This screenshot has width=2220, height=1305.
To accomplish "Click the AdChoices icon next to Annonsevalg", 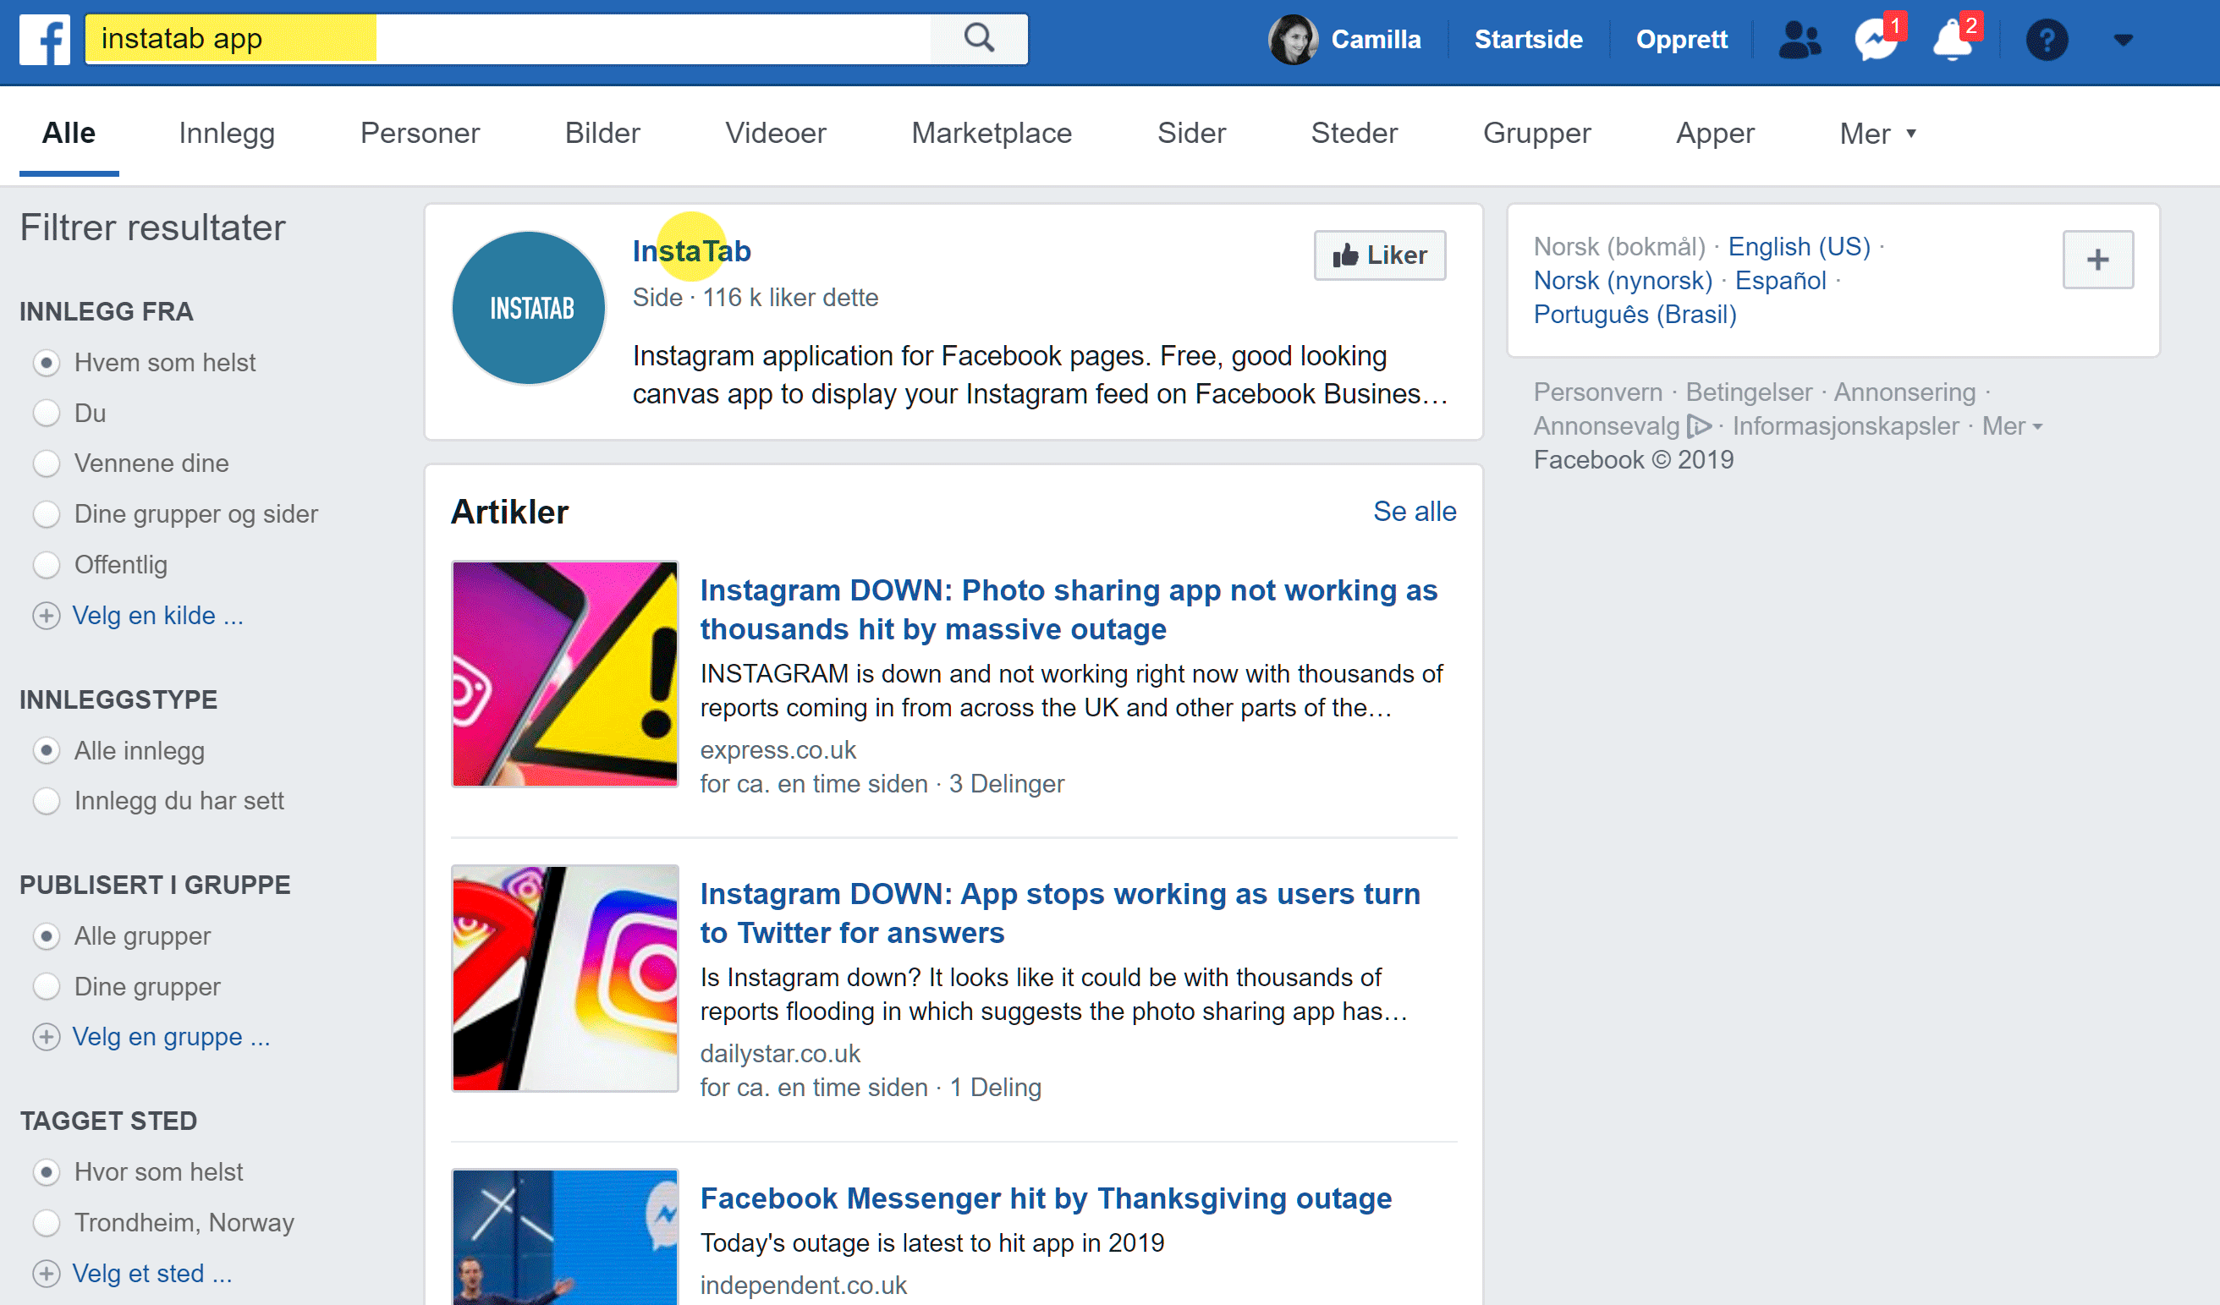I will coord(1699,426).
